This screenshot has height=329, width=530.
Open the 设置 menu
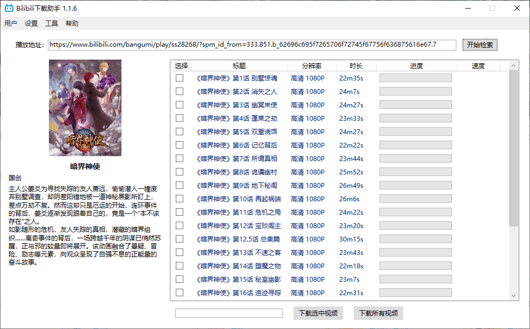coord(31,23)
